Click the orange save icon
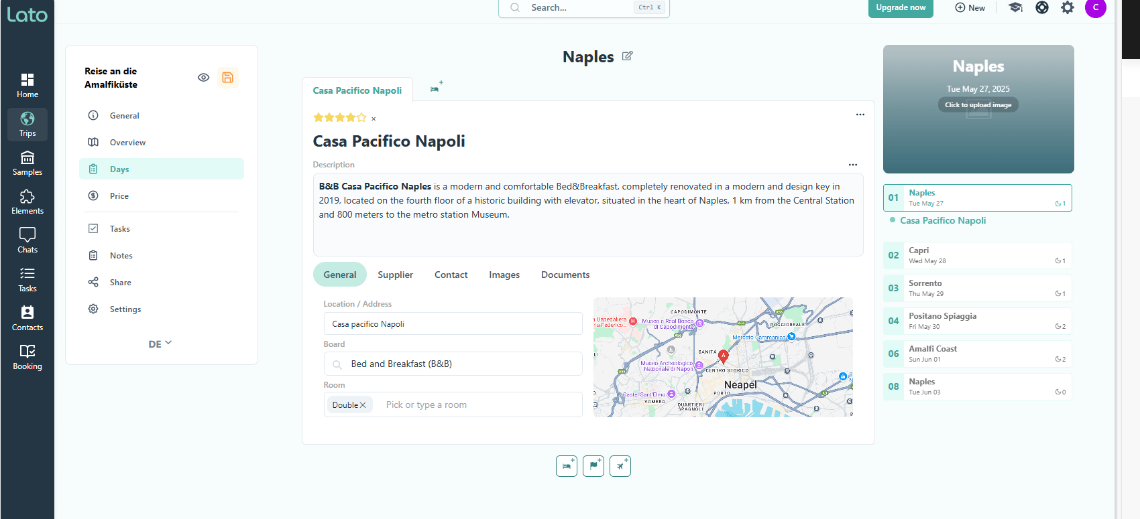1140x519 pixels. (227, 78)
